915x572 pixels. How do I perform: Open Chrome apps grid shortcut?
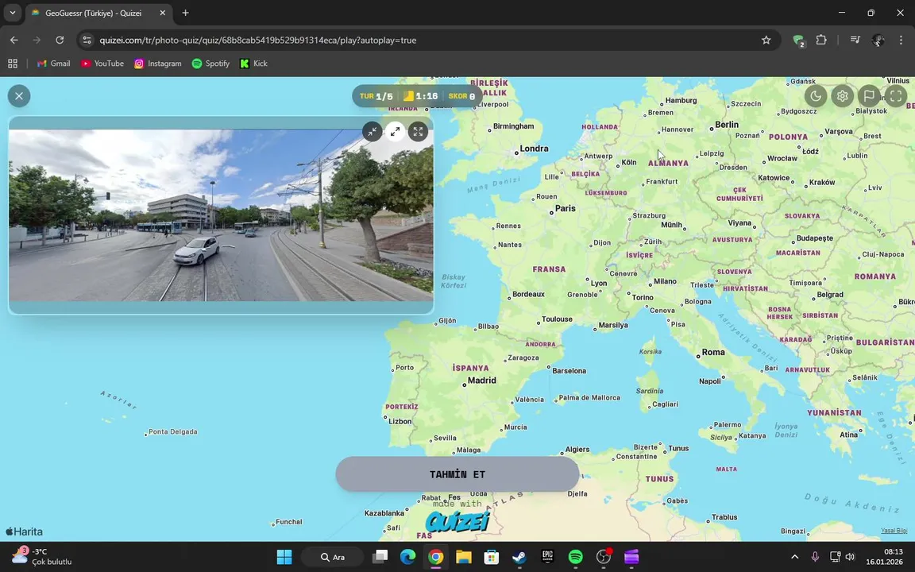(x=12, y=64)
